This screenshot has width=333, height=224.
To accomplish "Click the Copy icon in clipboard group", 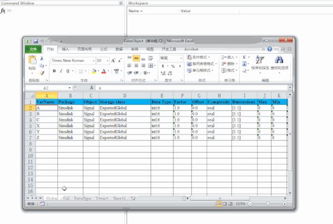I will pos(42,65).
